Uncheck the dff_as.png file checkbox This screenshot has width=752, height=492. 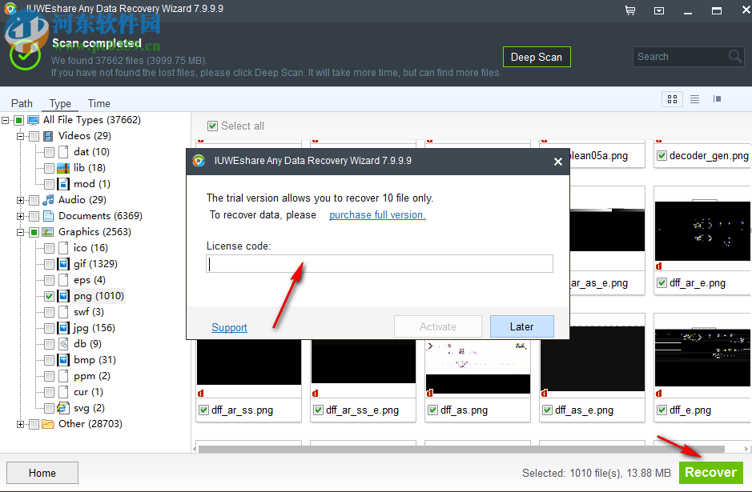pyautogui.click(x=432, y=410)
